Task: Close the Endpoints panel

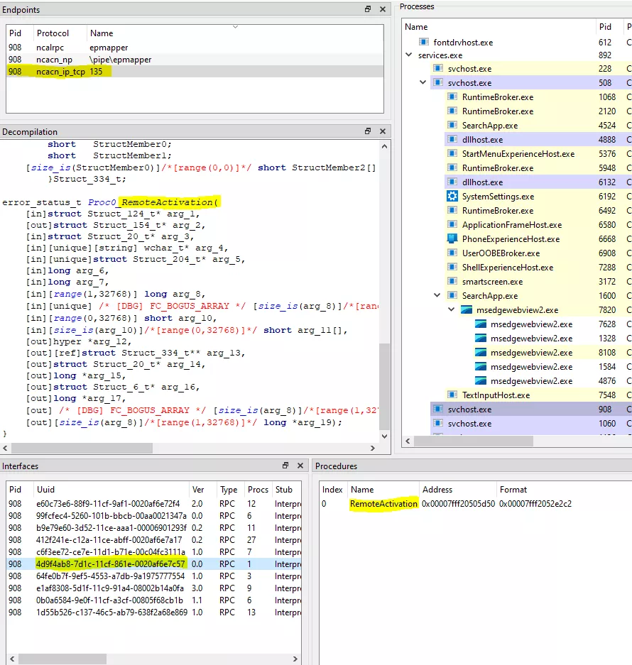Action: pos(383,9)
